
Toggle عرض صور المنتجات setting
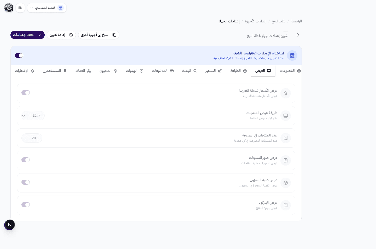(26, 160)
